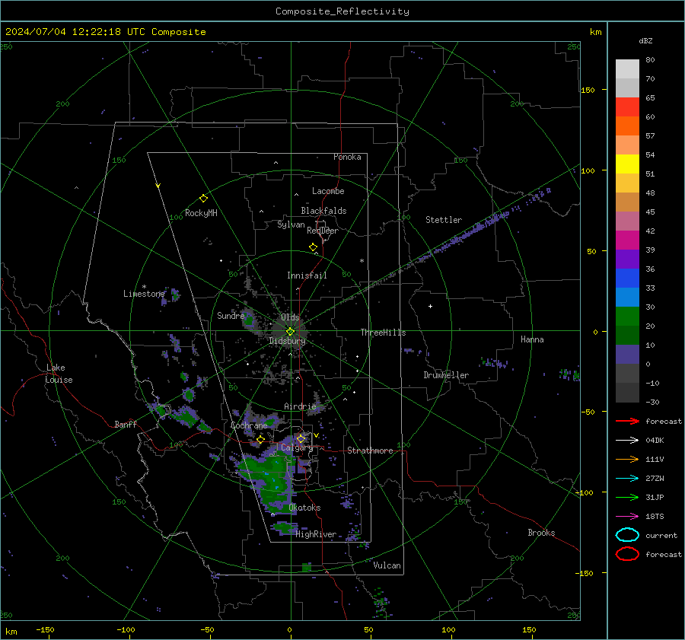Click the RockyMH label
Screen dimensions: 685x640
[x=201, y=213]
